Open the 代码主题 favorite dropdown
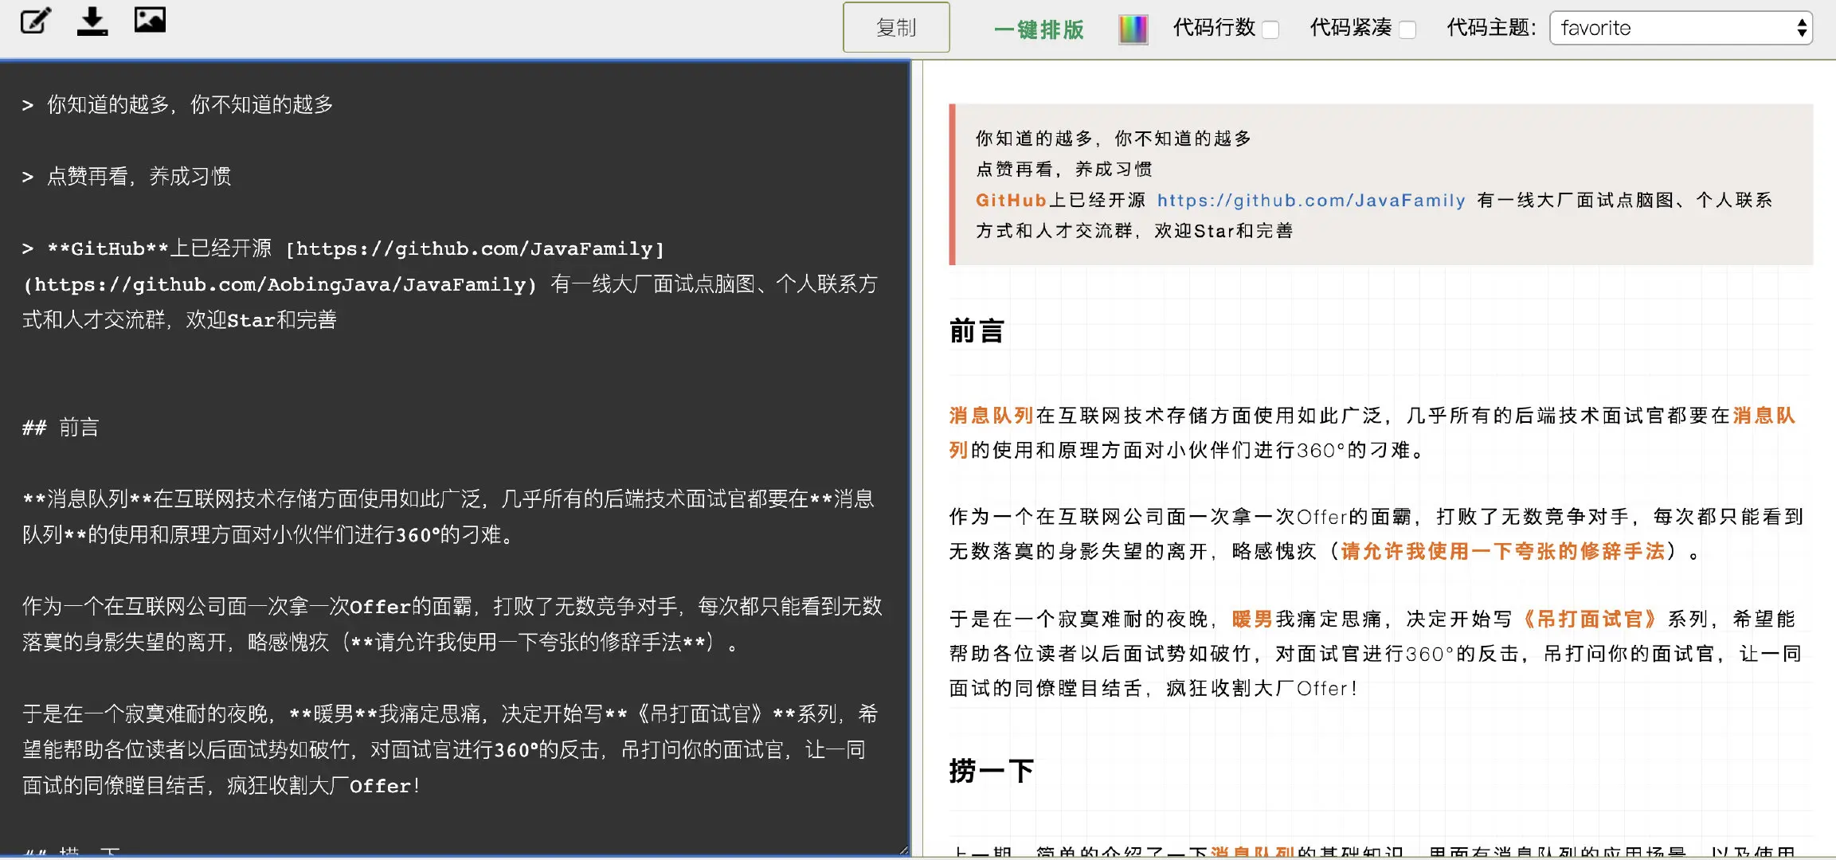 1681,29
